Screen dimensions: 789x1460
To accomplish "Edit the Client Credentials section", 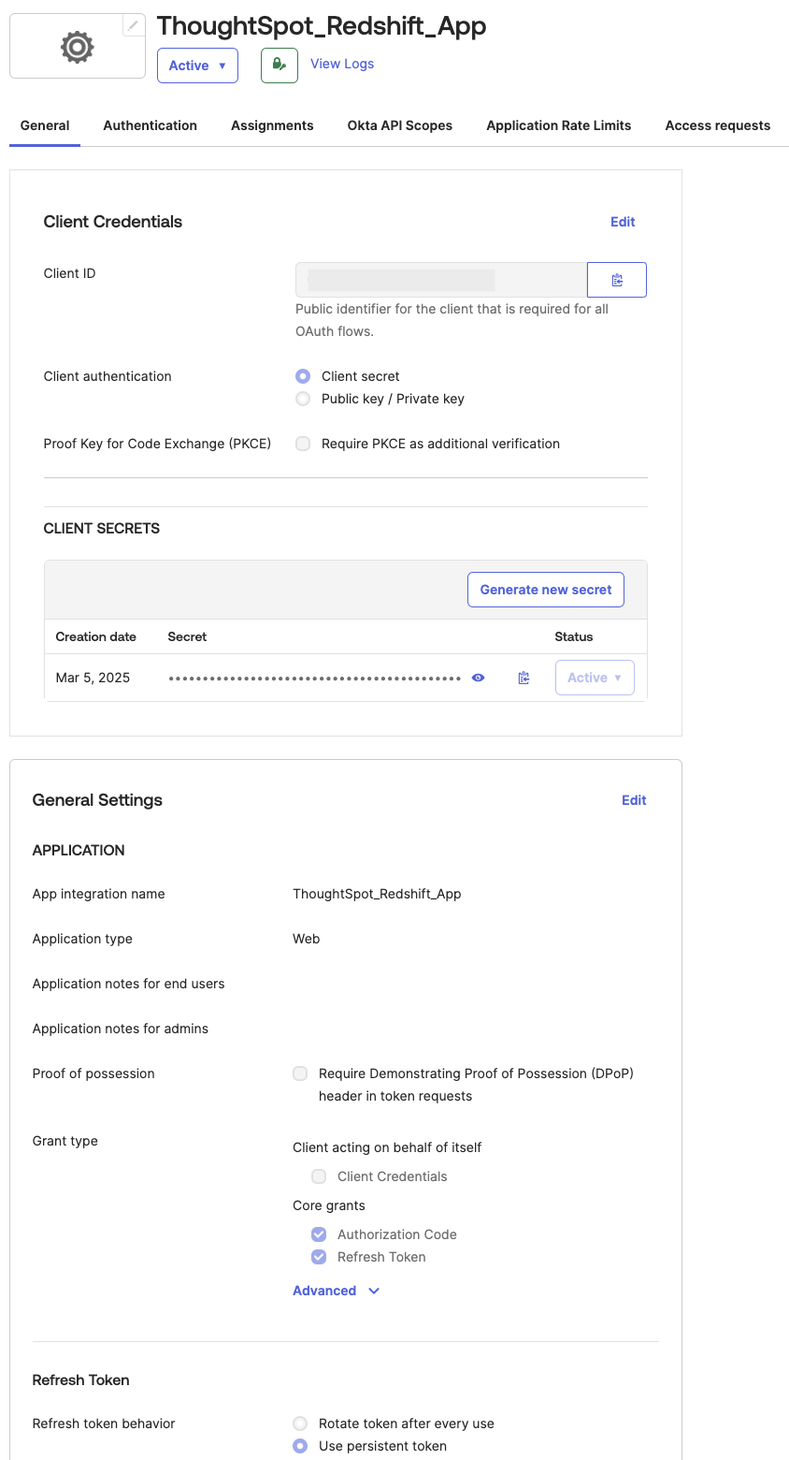I will pos(623,222).
